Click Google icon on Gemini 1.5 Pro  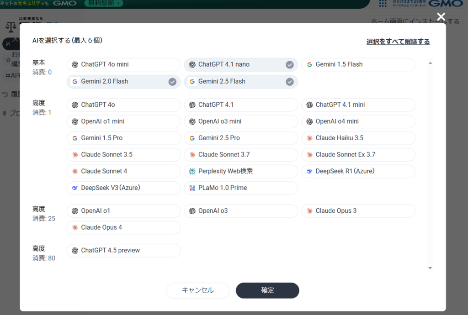(75, 138)
